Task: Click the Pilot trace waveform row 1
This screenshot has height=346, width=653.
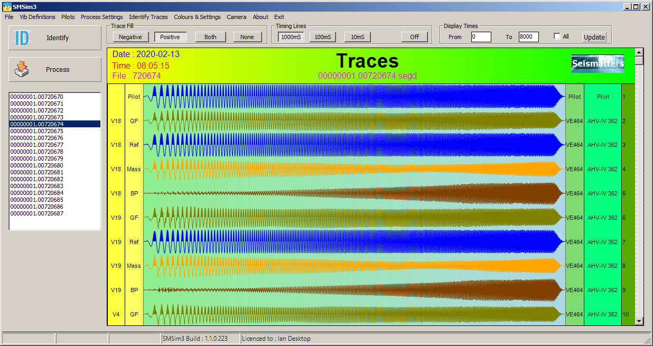Action: tap(355, 97)
